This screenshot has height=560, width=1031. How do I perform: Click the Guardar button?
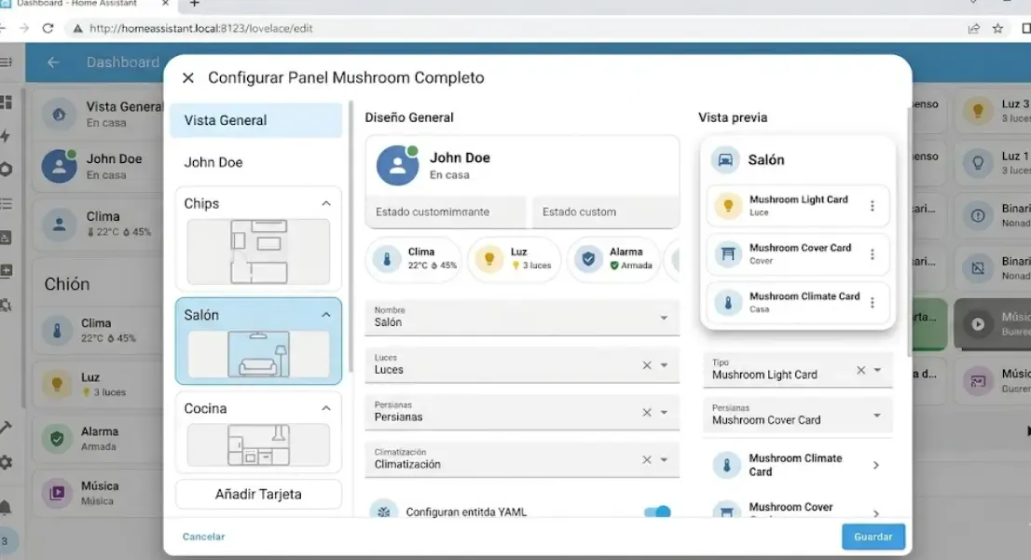tap(873, 537)
